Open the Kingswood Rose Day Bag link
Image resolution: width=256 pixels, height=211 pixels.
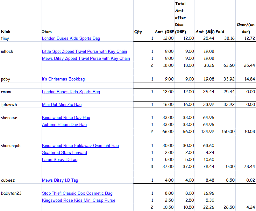click(x=66, y=118)
